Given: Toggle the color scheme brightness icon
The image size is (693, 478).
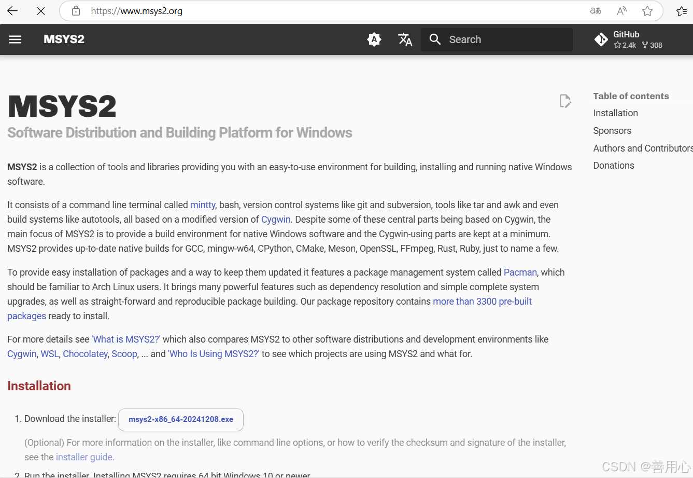Looking at the screenshot, I should tap(374, 39).
